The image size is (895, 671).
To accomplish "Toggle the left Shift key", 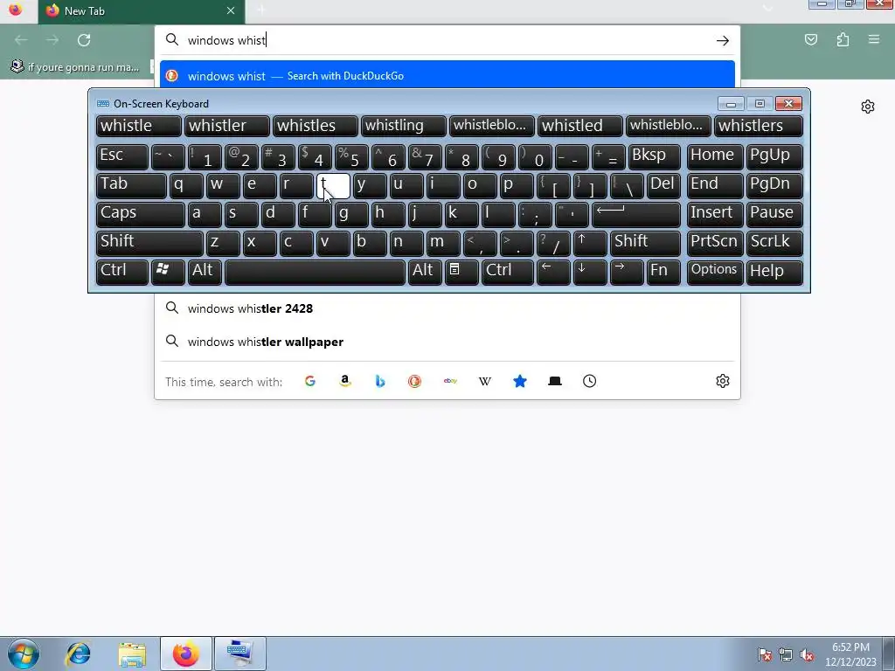I will pyautogui.click(x=150, y=243).
